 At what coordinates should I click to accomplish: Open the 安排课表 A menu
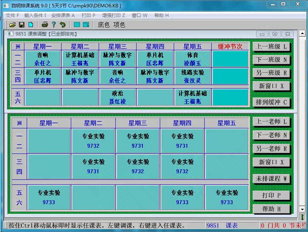pos(63,15)
